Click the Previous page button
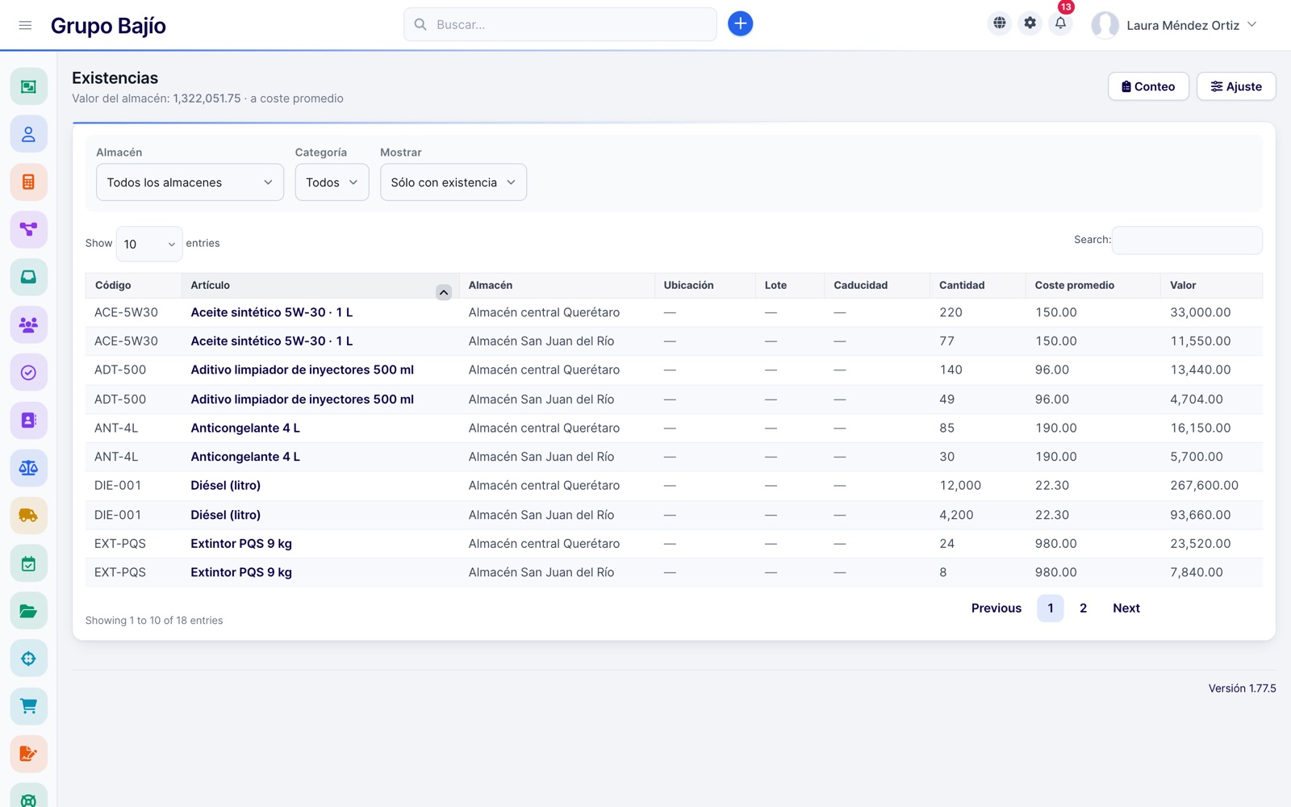This screenshot has width=1291, height=807. (996, 608)
